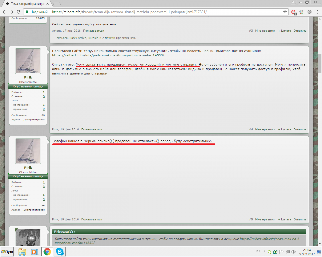This screenshot has height=257, width=322.
Task: Report post #5 with Пожаловаться
Action: 92,220
